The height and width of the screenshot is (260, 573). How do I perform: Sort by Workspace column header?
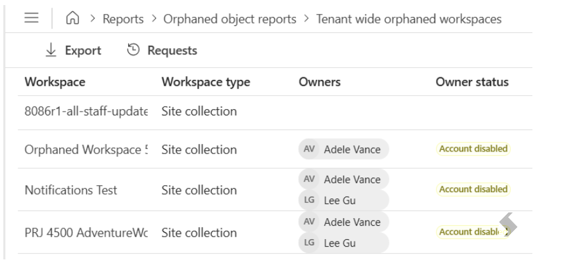[55, 82]
